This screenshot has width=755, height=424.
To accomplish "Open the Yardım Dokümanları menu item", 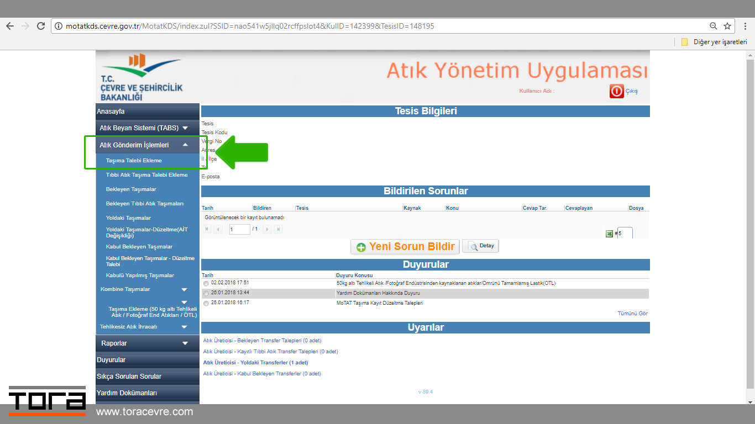I will [147, 393].
